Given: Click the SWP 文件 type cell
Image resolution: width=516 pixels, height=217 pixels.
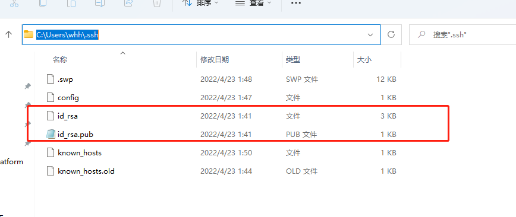Looking at the screenshot, I should point(302,79).
